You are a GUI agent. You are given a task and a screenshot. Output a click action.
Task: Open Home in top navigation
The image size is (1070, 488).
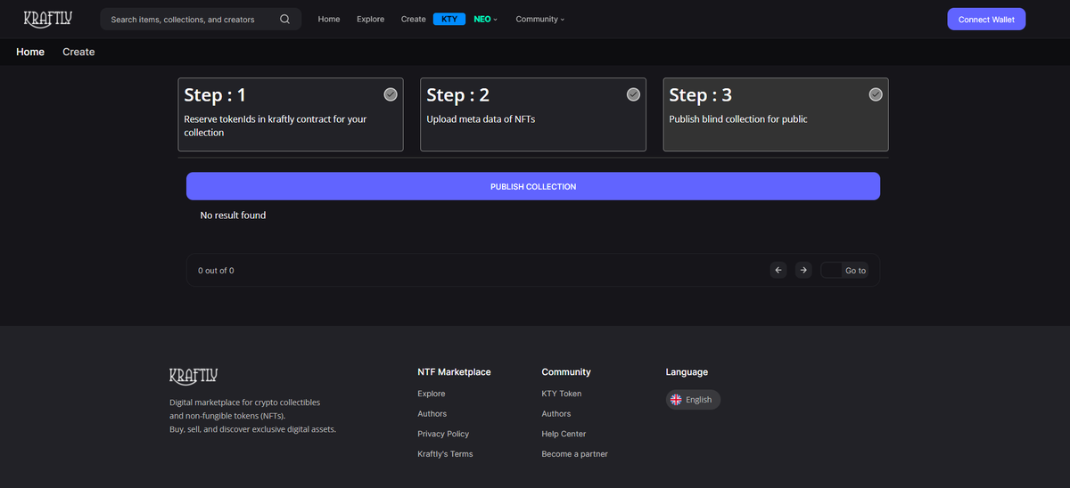[329, 19]
